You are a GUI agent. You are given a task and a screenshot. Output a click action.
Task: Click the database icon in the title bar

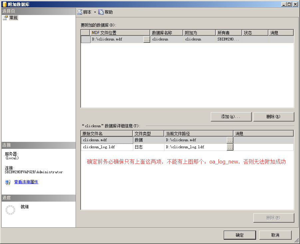click(4, 4)
